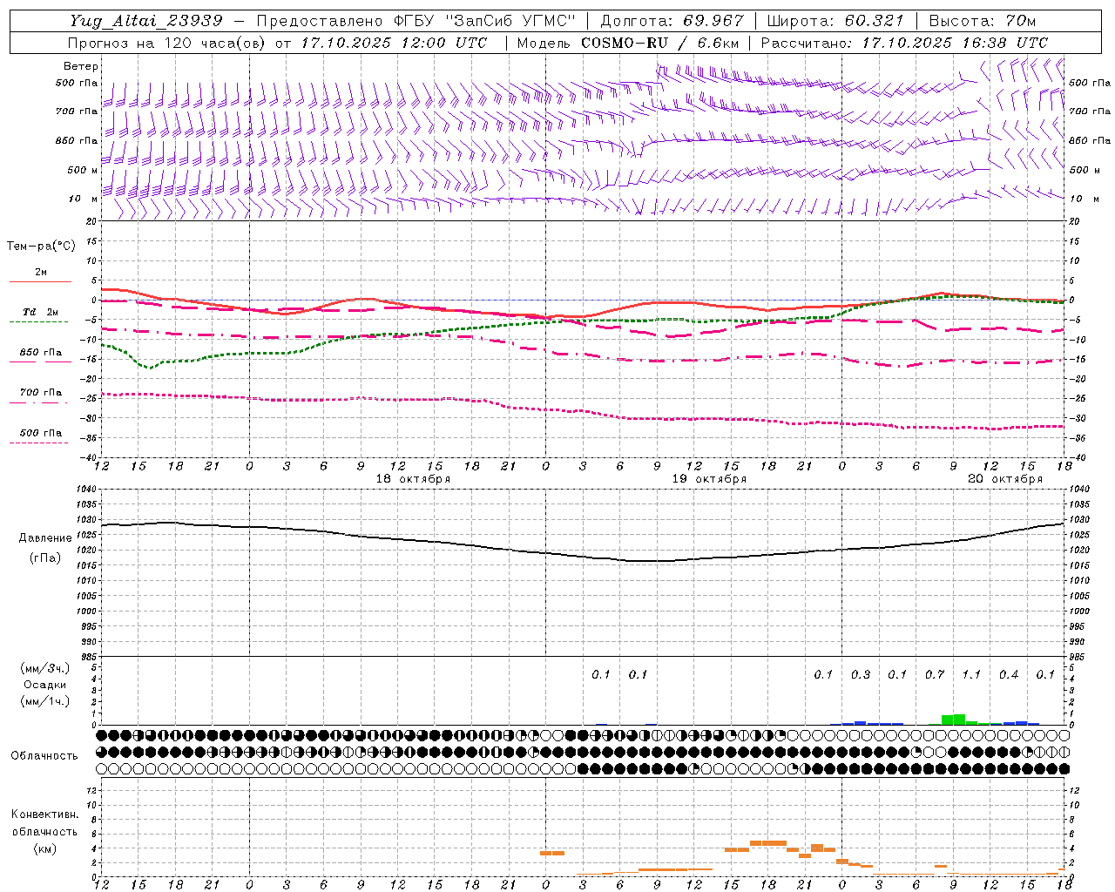Click the Рассчитано: 17.10.2025 16:38 UTC timestamp
The height and width of the screenshot is (892, 1115).
point(904,43)
